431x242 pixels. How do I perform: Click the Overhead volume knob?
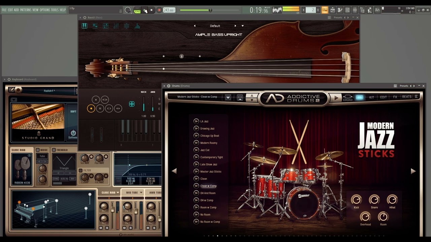point(365,217)
